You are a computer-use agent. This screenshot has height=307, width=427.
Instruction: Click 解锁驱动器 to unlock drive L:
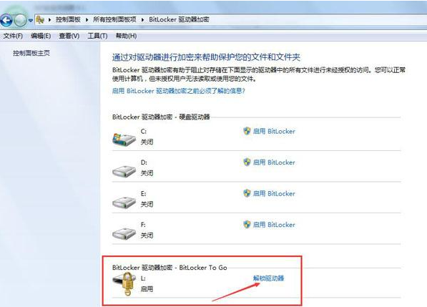tap(268, 278)
